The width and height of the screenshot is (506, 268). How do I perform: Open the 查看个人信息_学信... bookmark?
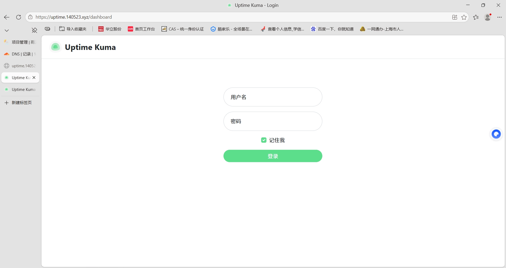tap(282, 29)
